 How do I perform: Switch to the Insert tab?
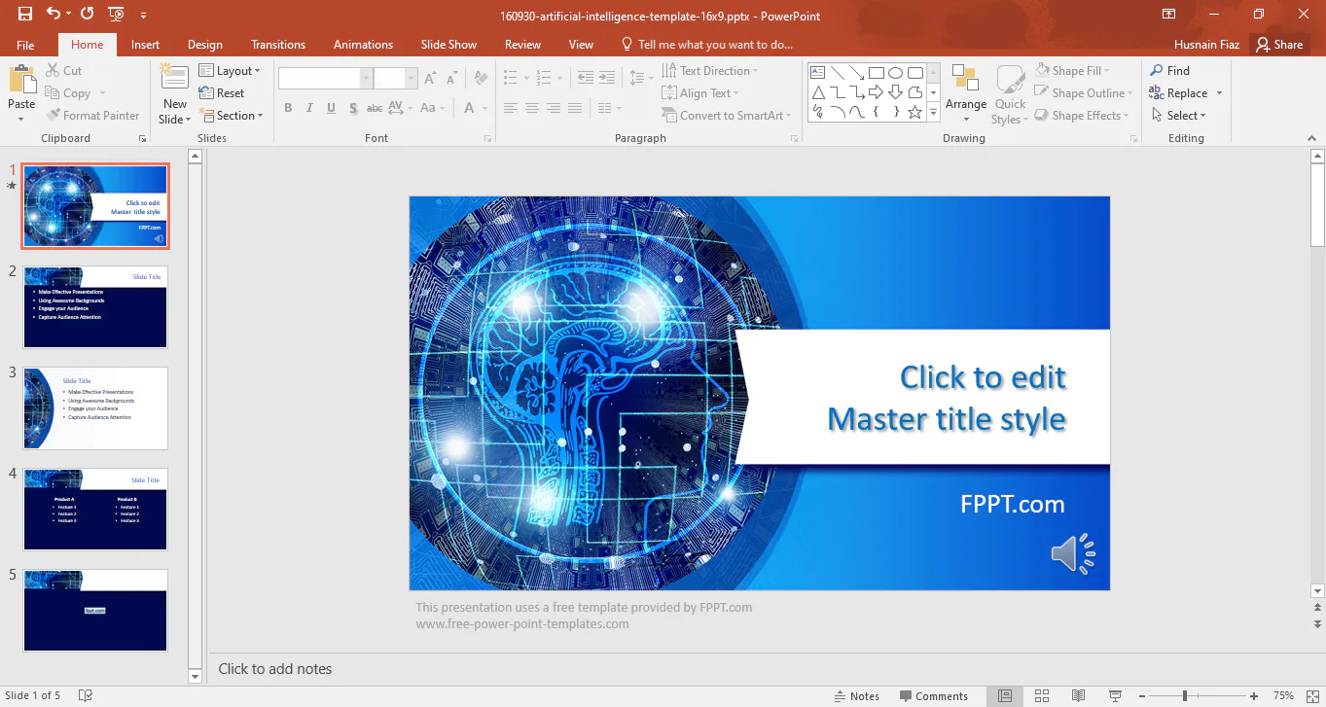click(145, 45)
